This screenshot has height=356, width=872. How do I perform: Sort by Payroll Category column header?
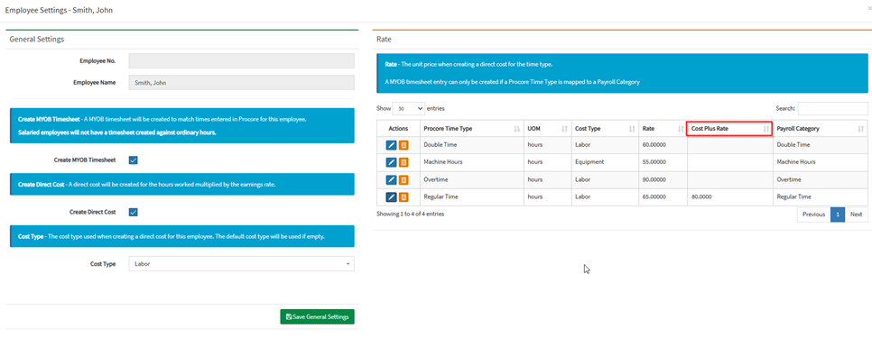tap(820, 128)
